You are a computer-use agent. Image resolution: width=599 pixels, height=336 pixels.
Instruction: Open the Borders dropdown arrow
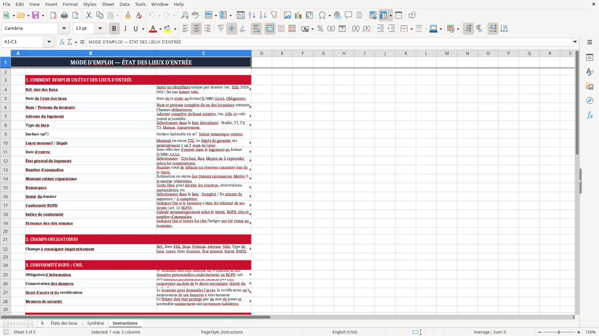pyautogui.click(x=411, y=29)
